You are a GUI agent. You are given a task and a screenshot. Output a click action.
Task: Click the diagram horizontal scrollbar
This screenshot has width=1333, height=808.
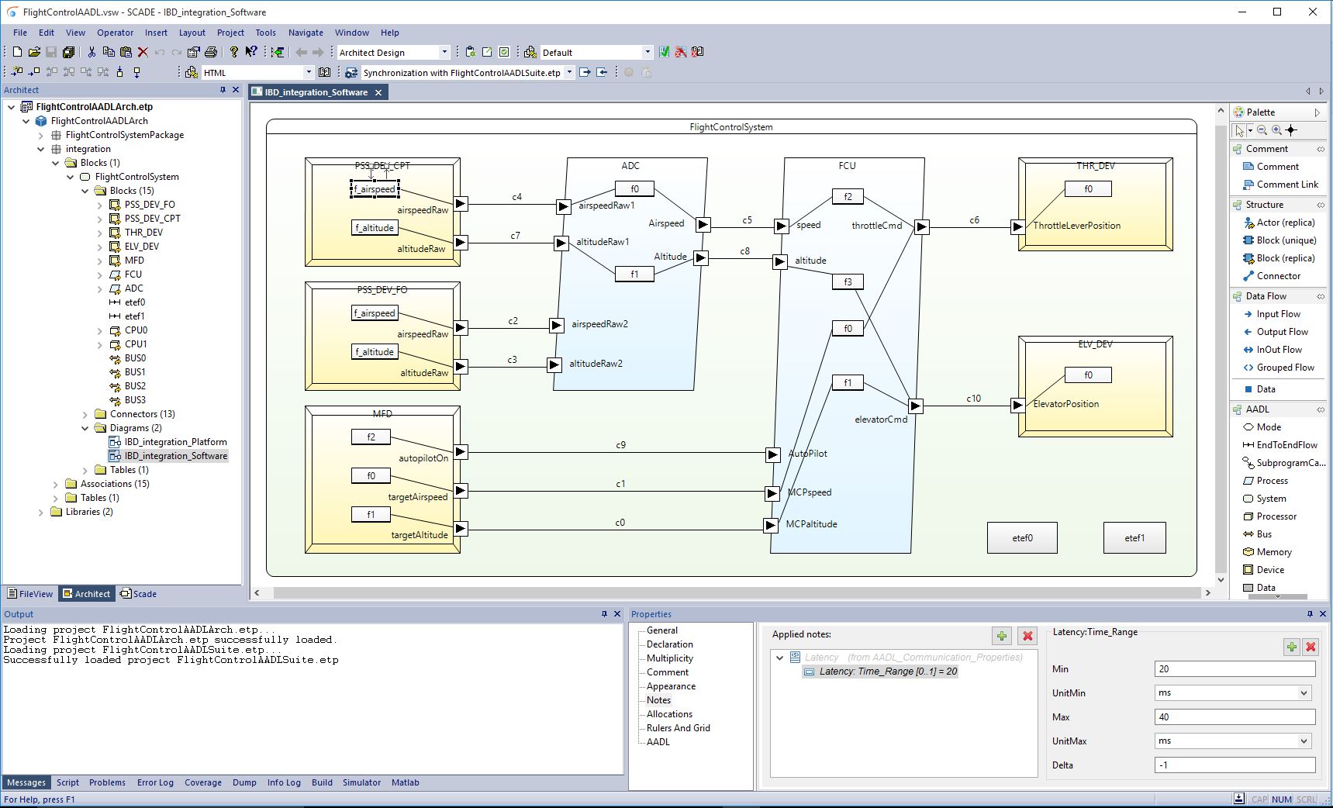tap(737, 592)
